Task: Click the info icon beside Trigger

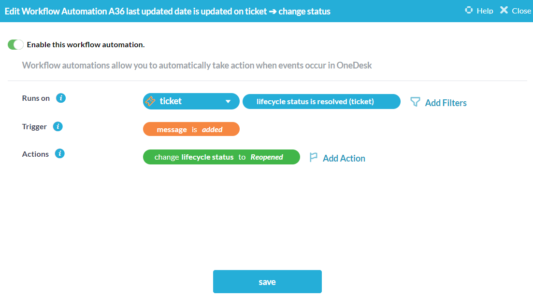Action: click(x=58, y=127)
